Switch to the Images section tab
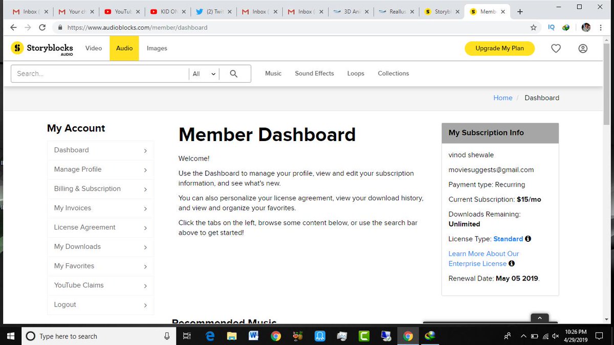The image size is (614, 345). (x=157, y=48)
